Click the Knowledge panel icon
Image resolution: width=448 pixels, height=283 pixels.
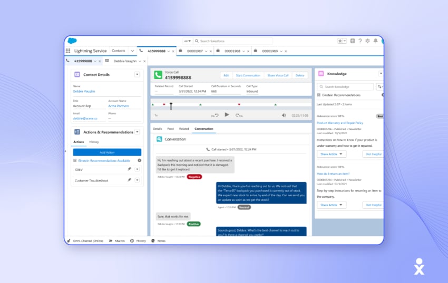click(x=321, y=74)
